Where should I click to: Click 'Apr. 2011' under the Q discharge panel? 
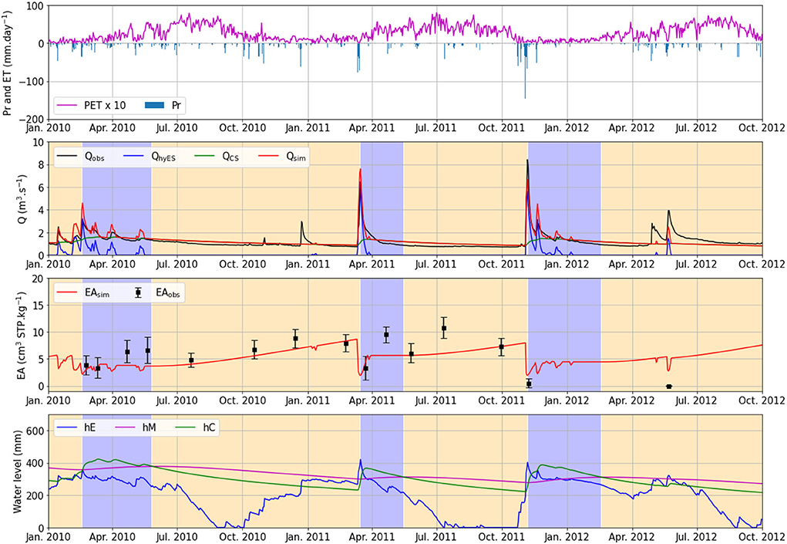click(x=372, y=264)
